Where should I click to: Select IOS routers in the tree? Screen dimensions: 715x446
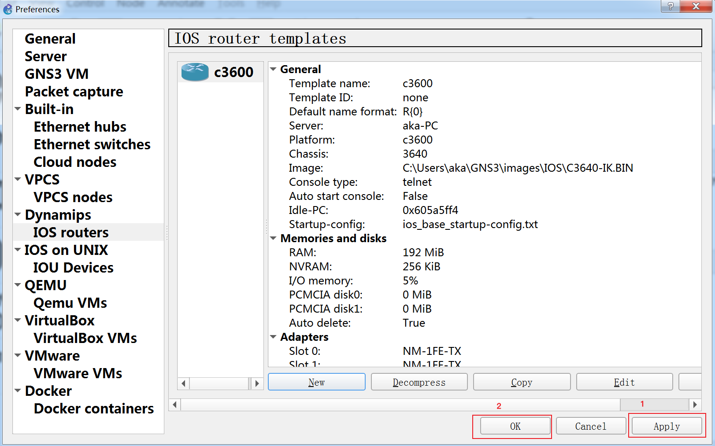pyautogui.click(x=71, y=232)
